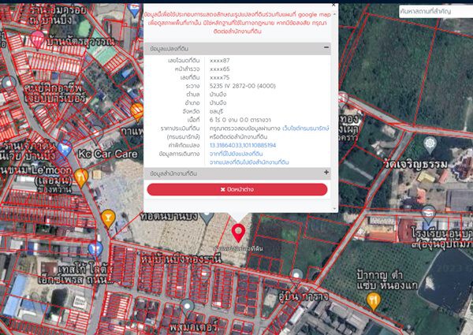
Task: Click the gray pin below the popup pointer
Action: click(x=207, y=218)
